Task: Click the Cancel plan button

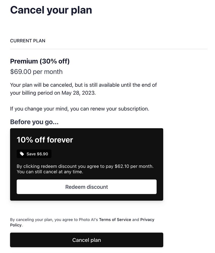Action: point(86,240)
